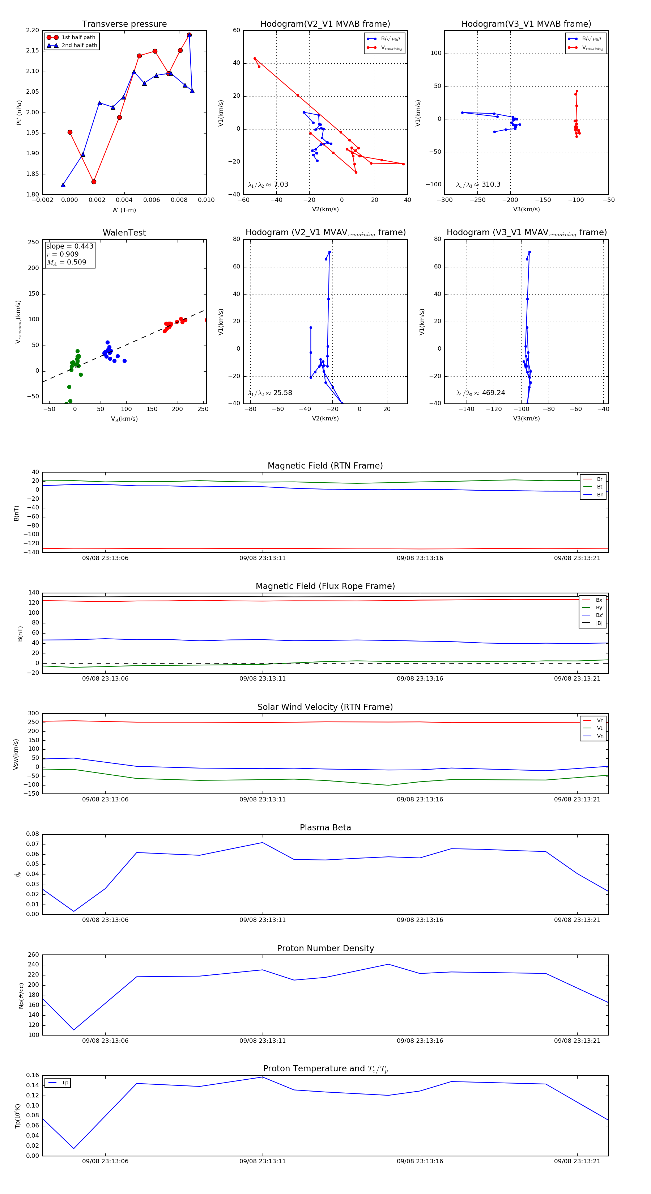
Task: Click the "Proton Temperature and Te/Tp" title
Action: point(325,1069)
